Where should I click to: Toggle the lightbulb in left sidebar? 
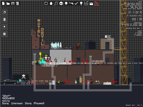[4, 27]
